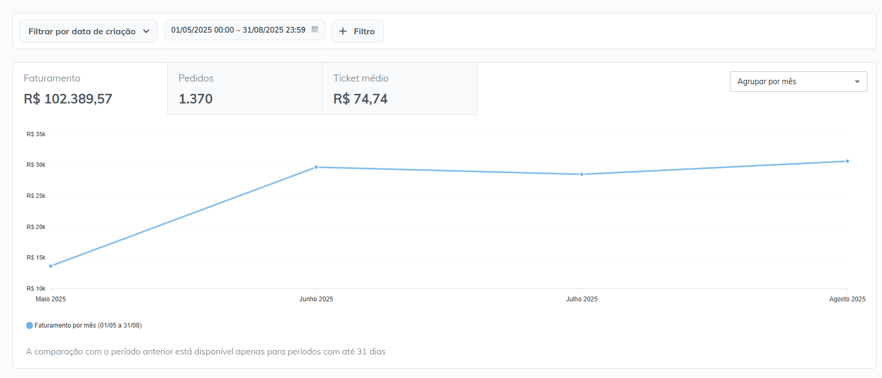Toggle the Faturamento por mês legend marker
Viewport: 882px width, 378px height.
point(30,325)
